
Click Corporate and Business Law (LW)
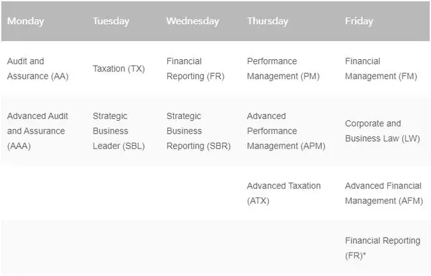[383, 131]
